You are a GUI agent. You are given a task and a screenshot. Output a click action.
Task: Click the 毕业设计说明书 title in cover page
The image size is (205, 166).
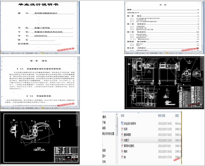[38, 4]
